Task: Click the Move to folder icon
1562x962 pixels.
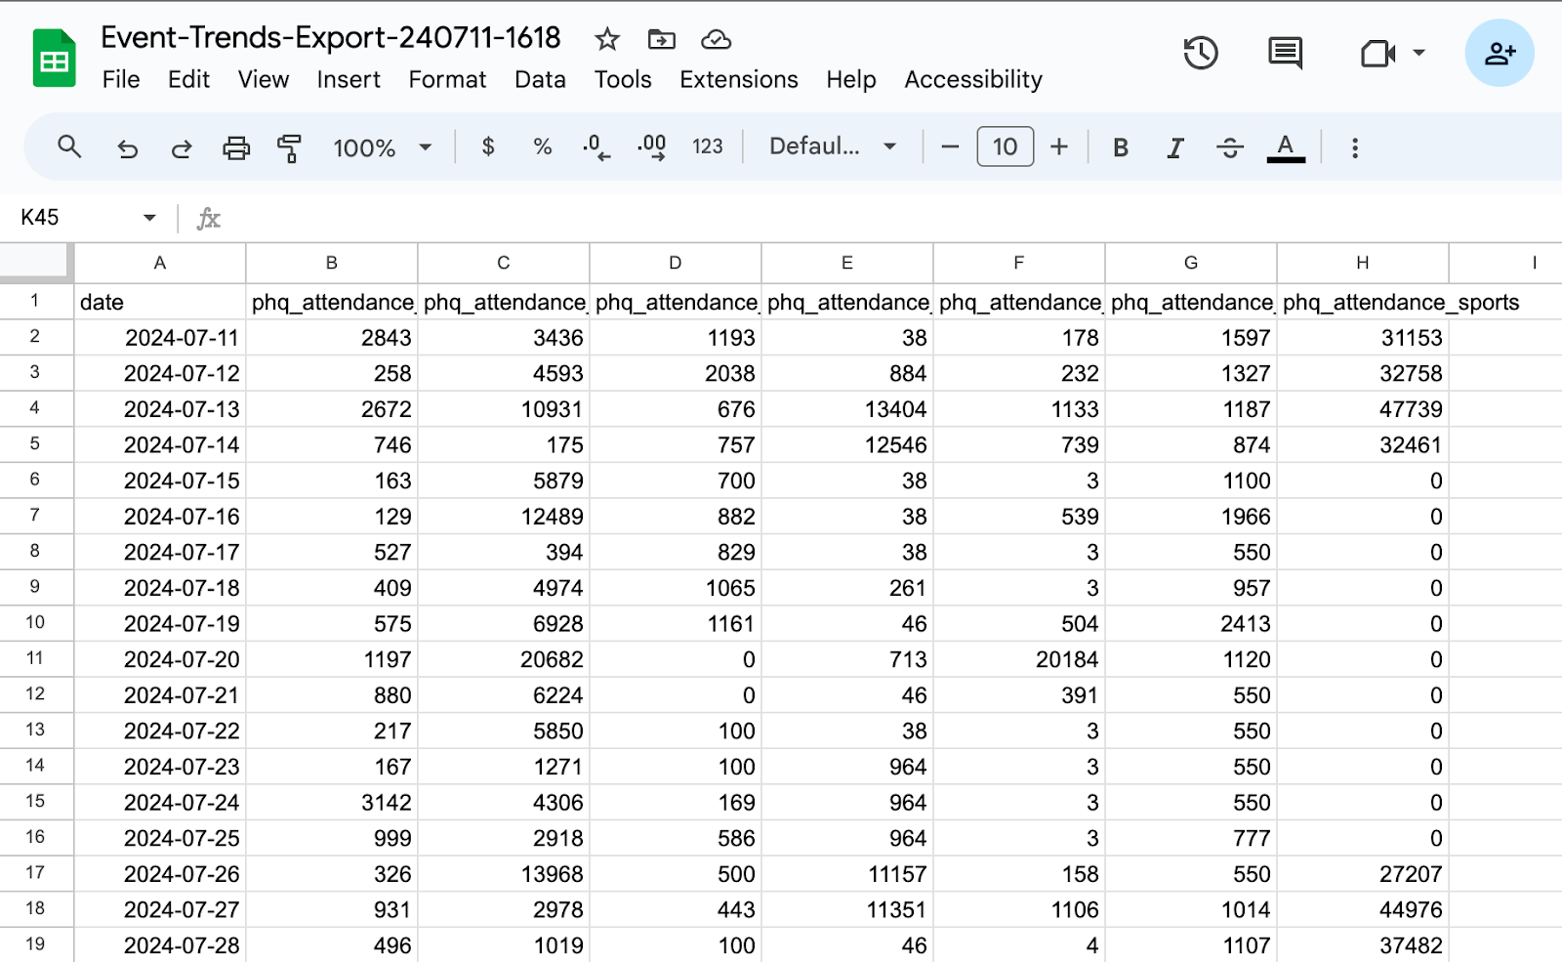Action: (662, 39)
